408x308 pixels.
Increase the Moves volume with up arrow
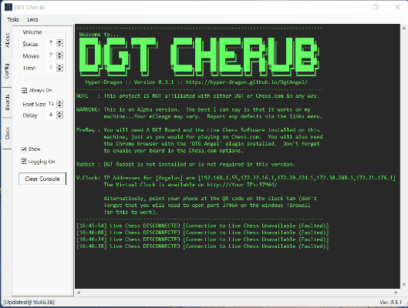click(59, 53)
